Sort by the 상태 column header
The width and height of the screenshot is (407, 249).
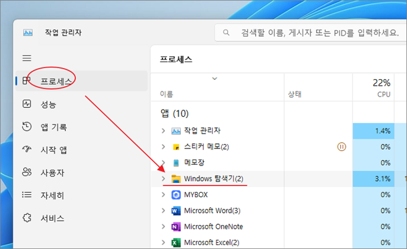point(318,87)
